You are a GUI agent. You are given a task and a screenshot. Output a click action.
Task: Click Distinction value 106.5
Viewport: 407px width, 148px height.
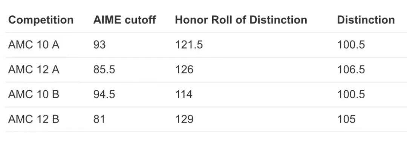tap(351, 69)
